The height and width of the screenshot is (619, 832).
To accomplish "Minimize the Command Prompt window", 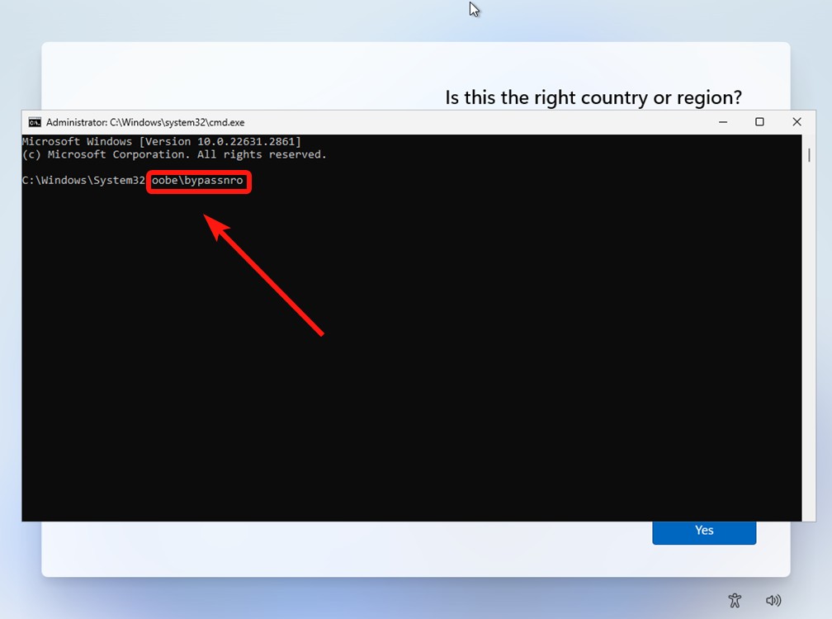I will tap(723, 122).
